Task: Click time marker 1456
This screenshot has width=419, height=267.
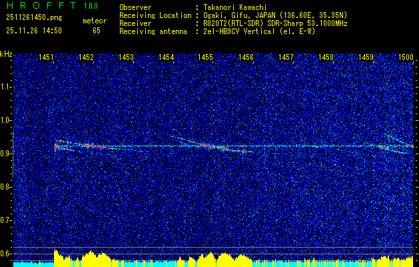Action: pyautogui.click(x=246, y=57)
